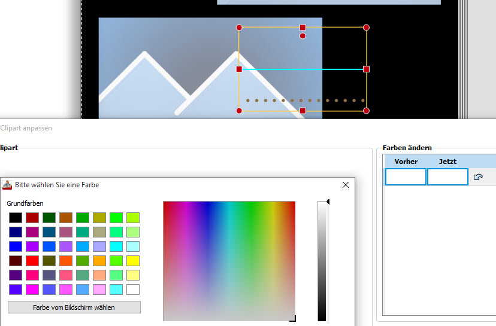496x326 pixels.
Task: Pick the pure blue swatch in third row
Action: pos(16,246)
